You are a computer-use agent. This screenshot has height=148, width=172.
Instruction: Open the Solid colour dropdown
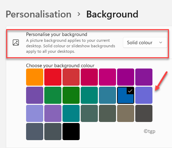pyautogui.click(x=145, y=42)
